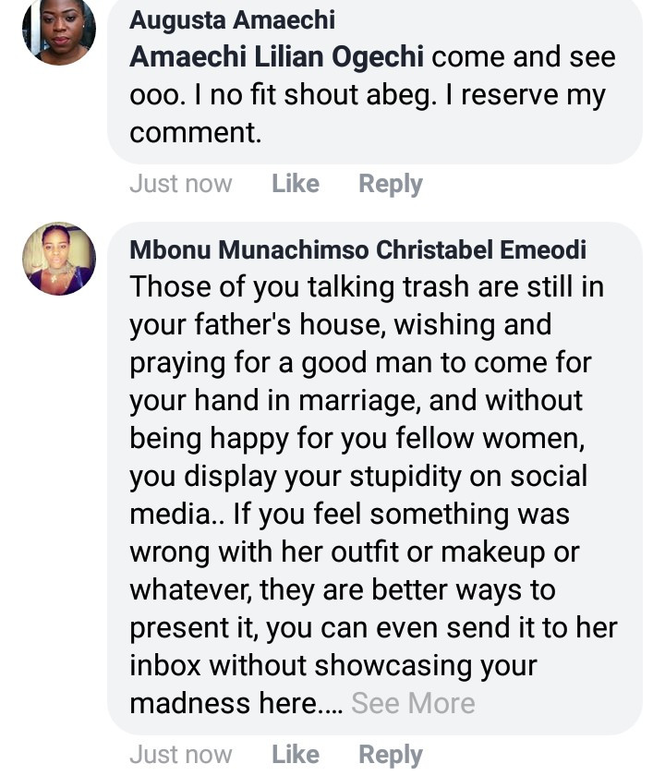Tap the line "you display your stupidity on social"
Viewport: 665px width, 776px height.
(358, 477)
